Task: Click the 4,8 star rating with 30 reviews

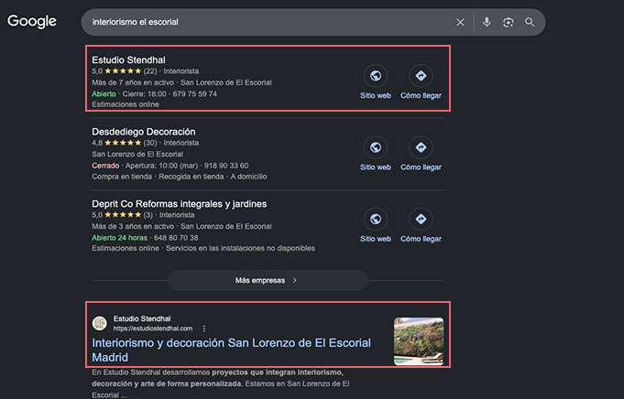Action: coord(125,143)
